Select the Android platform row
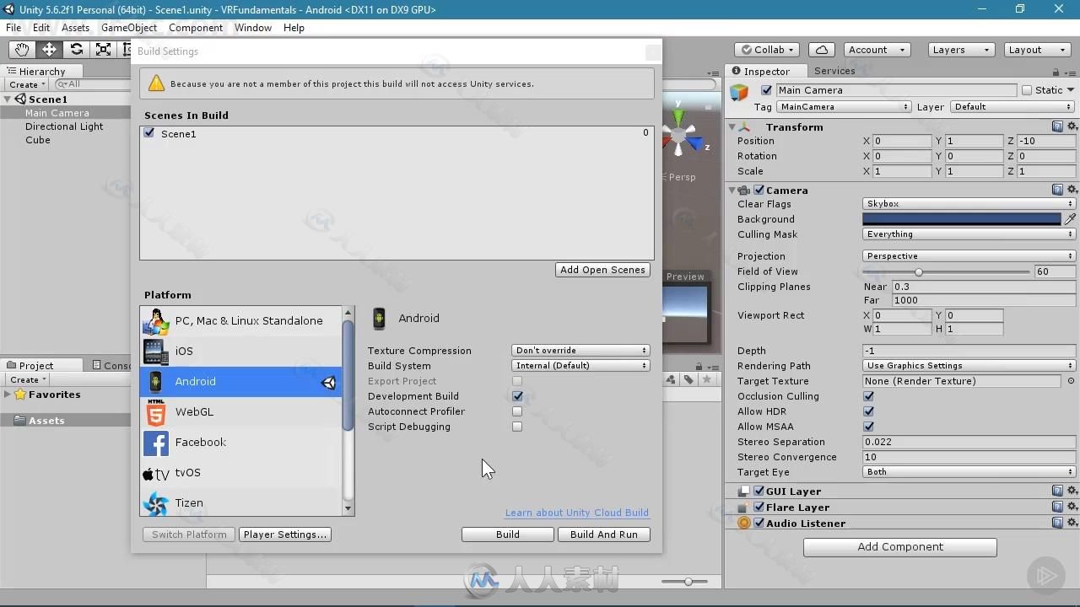Image resolution: width=1080 pixels, height=607 pixels. [x=241, y=381]
